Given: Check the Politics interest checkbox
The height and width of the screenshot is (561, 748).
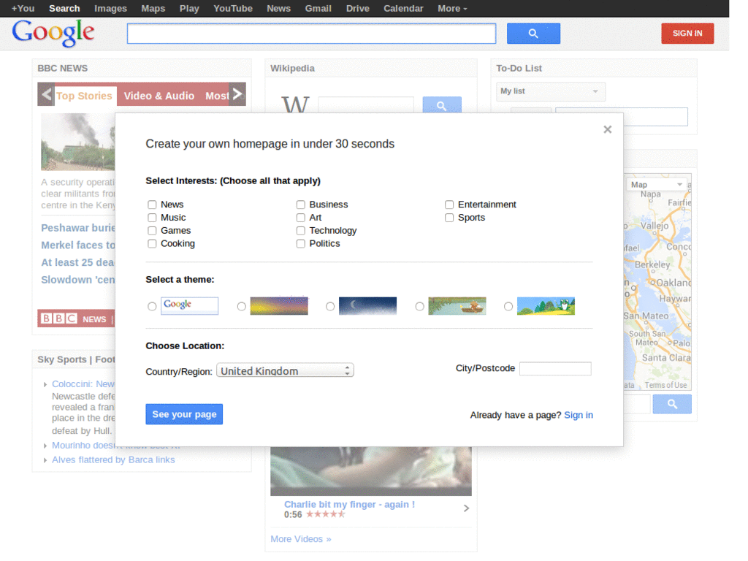Looking at the screenshot, I should click(x=300, y=244).
